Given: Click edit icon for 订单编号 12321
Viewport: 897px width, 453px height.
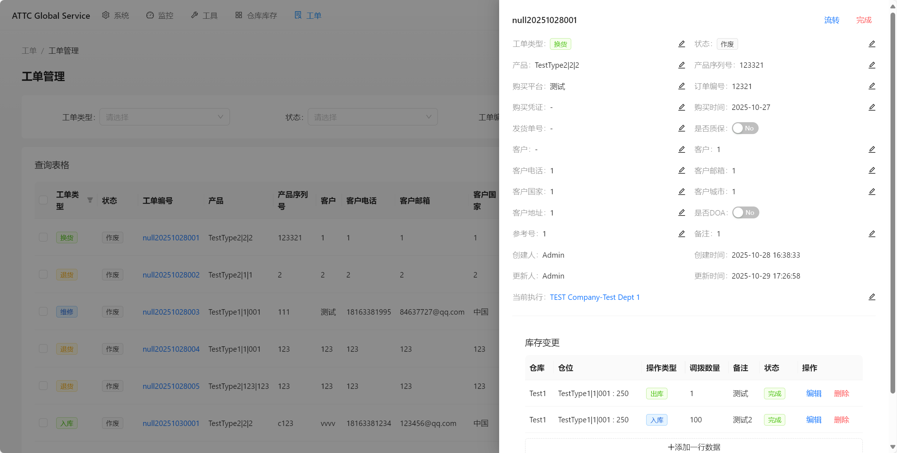Looking at the screenshot, I should click(871, 86).
